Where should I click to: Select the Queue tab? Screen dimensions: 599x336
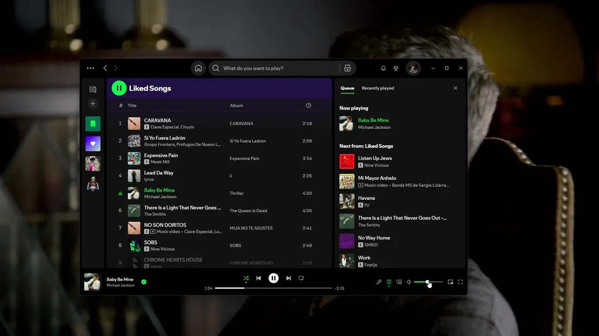pyautogui.click(x=347, y=88)
